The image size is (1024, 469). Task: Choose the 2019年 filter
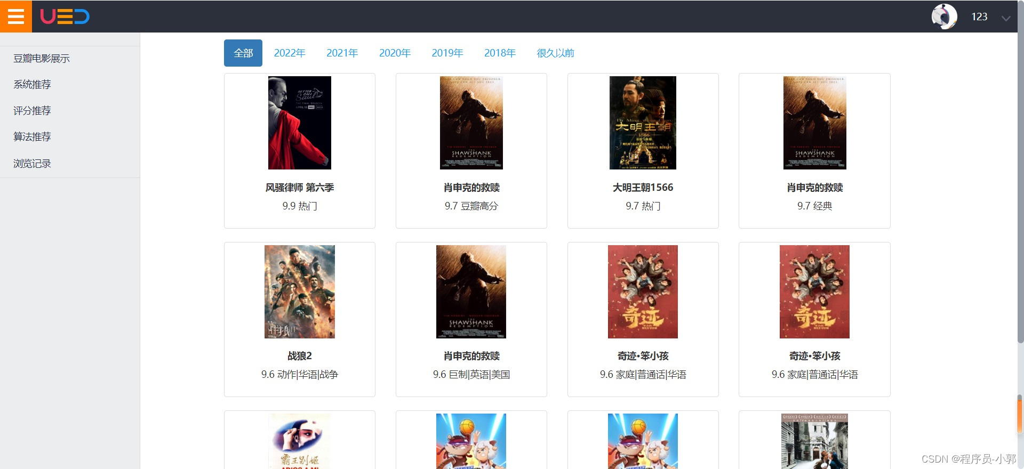[447, 53]
